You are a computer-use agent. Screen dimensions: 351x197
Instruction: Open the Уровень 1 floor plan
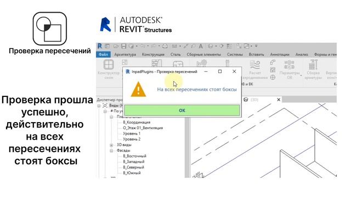tap(132, 134)
